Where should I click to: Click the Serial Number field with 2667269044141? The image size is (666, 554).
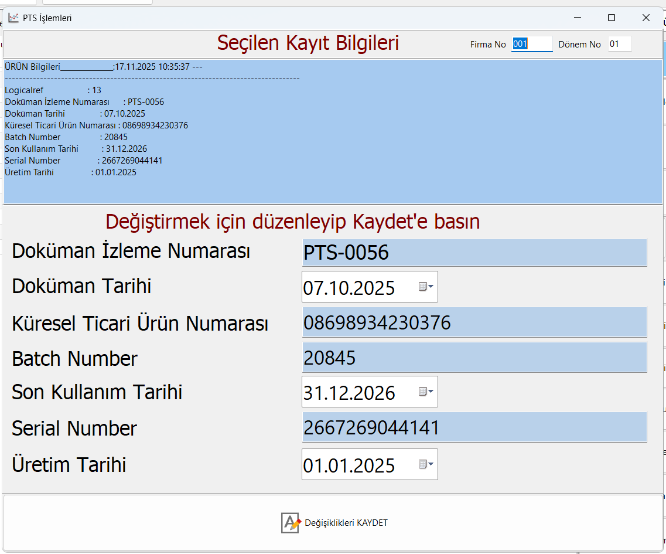[x=474, y=427]
